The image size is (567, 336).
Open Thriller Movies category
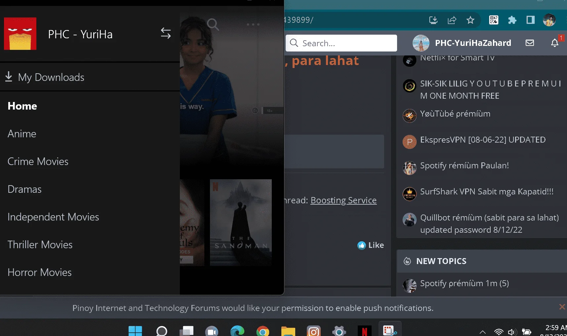[40, 245]
